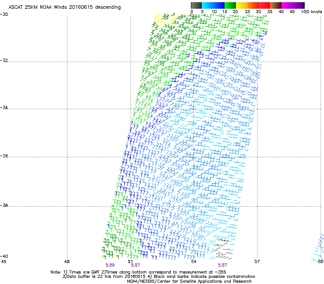Click the partial cyan swath beside longitude 60

tap(318, 248)
